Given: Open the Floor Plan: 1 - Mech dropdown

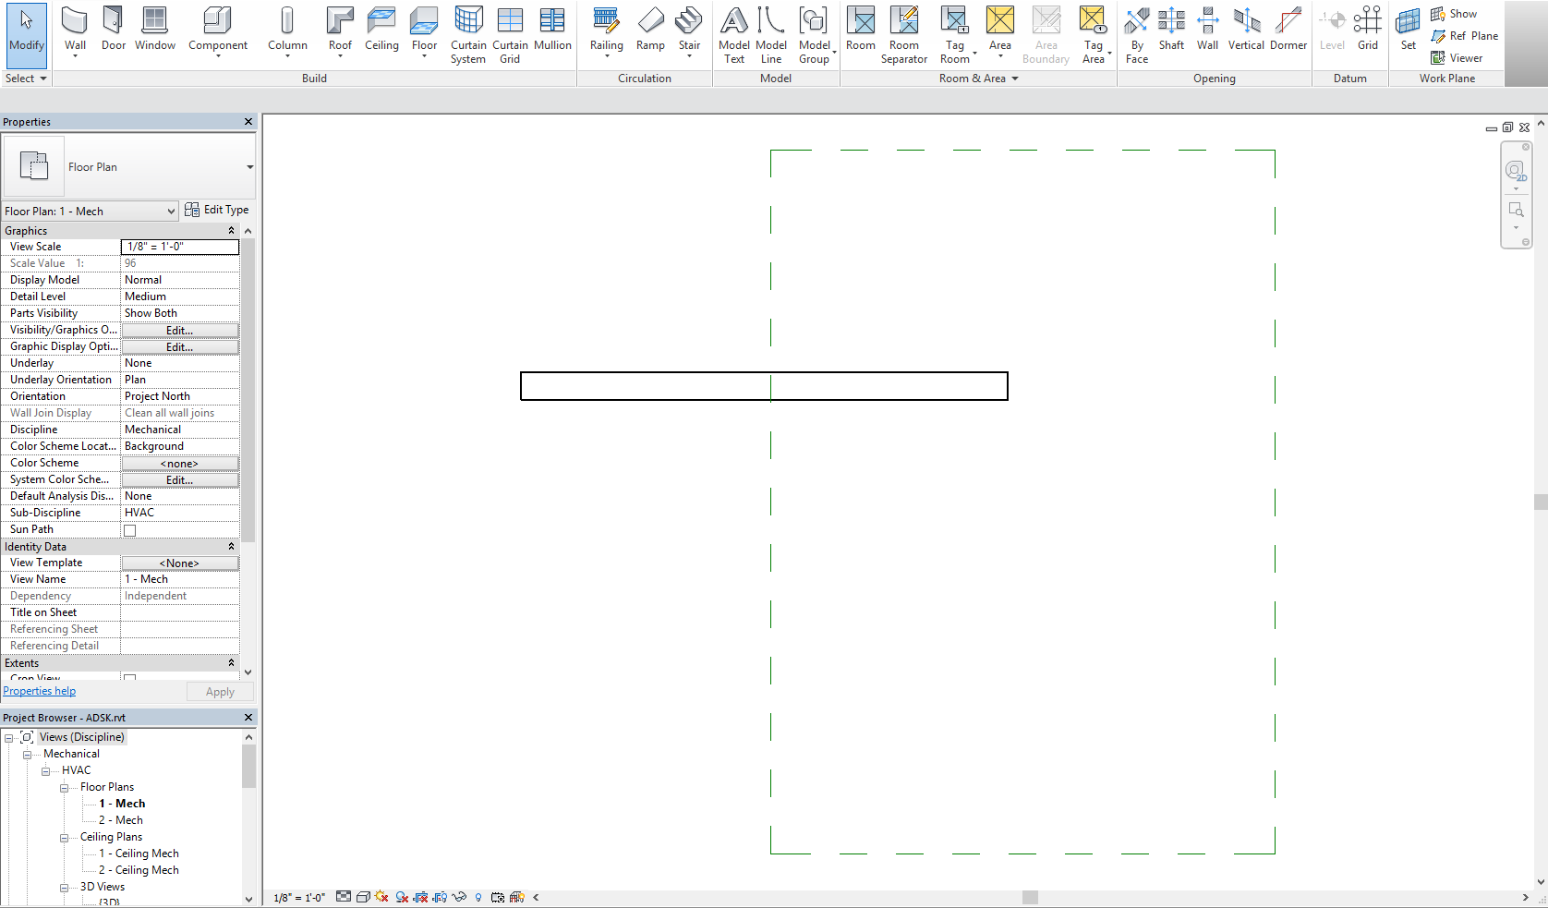Looking at the screenshot, I should point(90,212).
